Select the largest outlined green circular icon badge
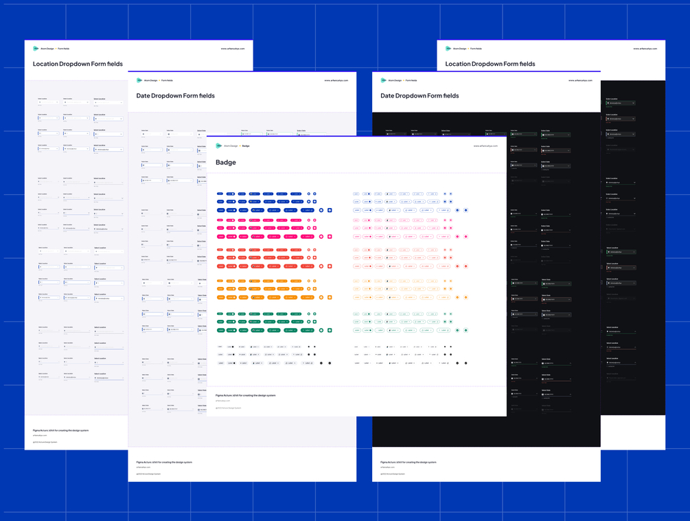 pos(457,330)
